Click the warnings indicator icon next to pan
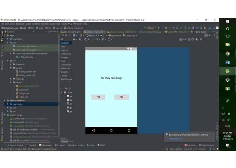Screen dimensions: 236x168 (201, 39)
